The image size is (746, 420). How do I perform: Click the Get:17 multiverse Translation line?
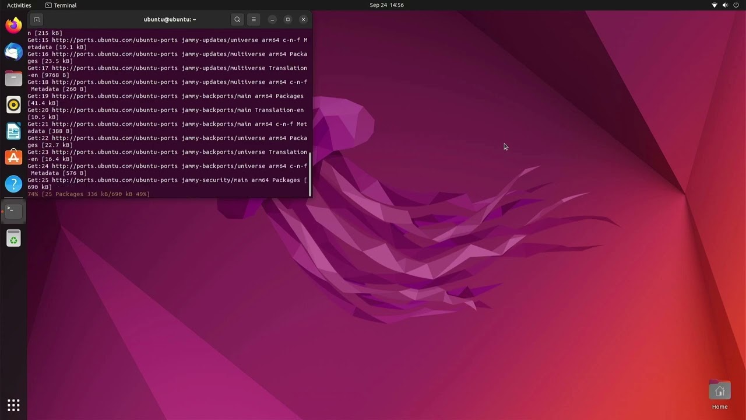(167, 71)
